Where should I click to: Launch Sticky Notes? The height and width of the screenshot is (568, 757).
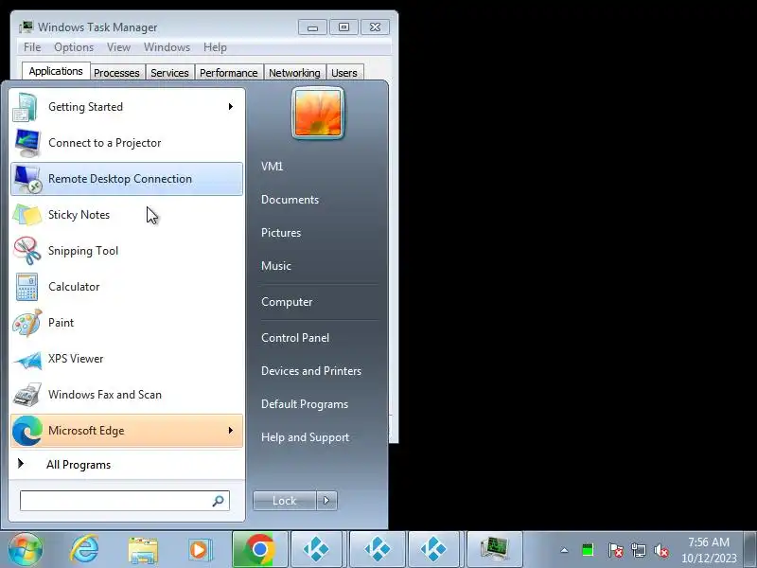click(127, 215)
